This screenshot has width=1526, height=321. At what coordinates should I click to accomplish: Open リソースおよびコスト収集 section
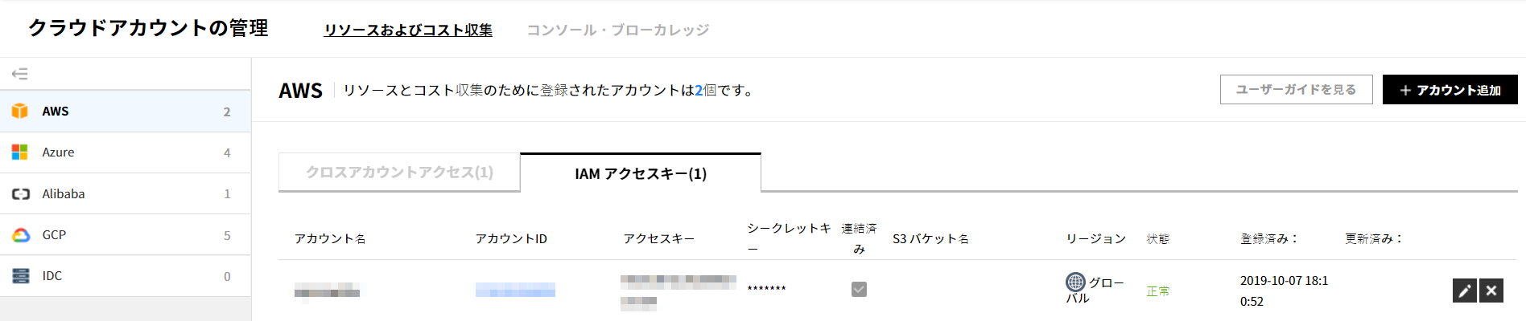pyautogui.click(x=408, y=30)
